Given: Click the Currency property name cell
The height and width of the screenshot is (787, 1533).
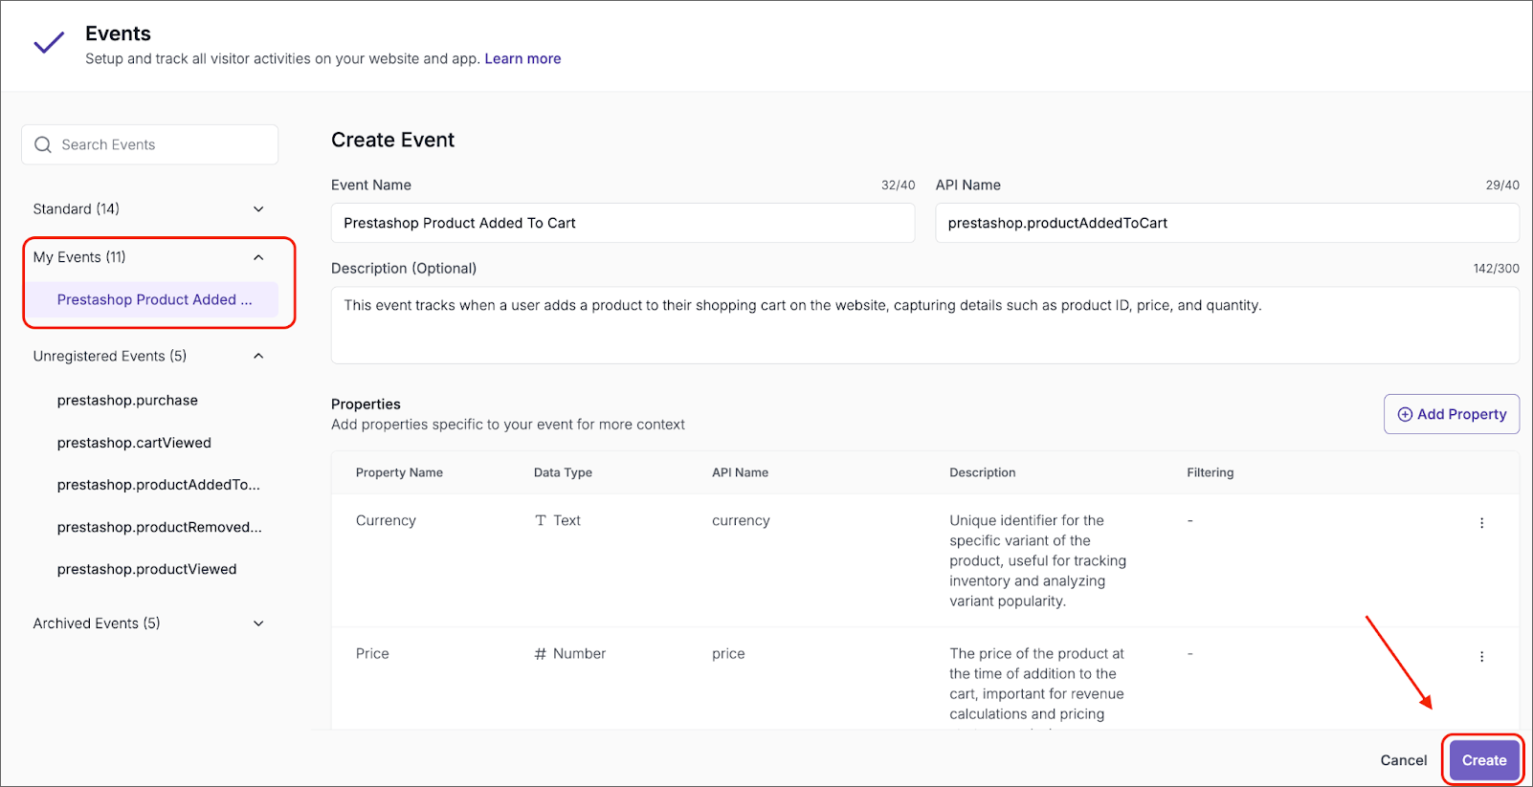Looking at the screenshot, I should click(386, 520).
